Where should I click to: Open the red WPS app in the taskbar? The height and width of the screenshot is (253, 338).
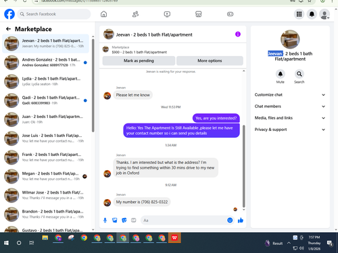174,238
